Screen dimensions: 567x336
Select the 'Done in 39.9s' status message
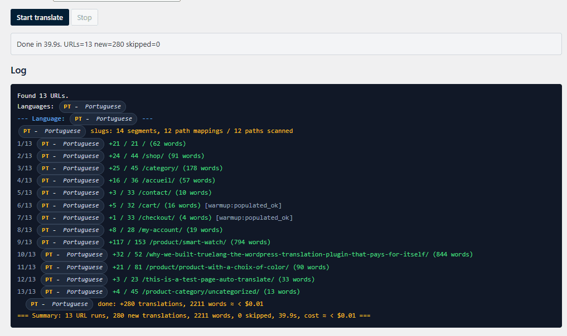88,44
